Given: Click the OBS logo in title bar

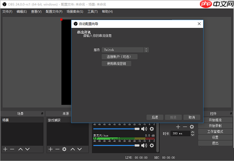Looking at the screenshot, I should click(x=5, y=4).
